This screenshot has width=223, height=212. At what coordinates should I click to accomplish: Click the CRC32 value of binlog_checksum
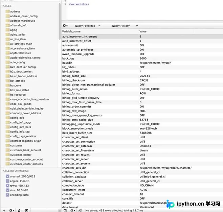[144, 80]
